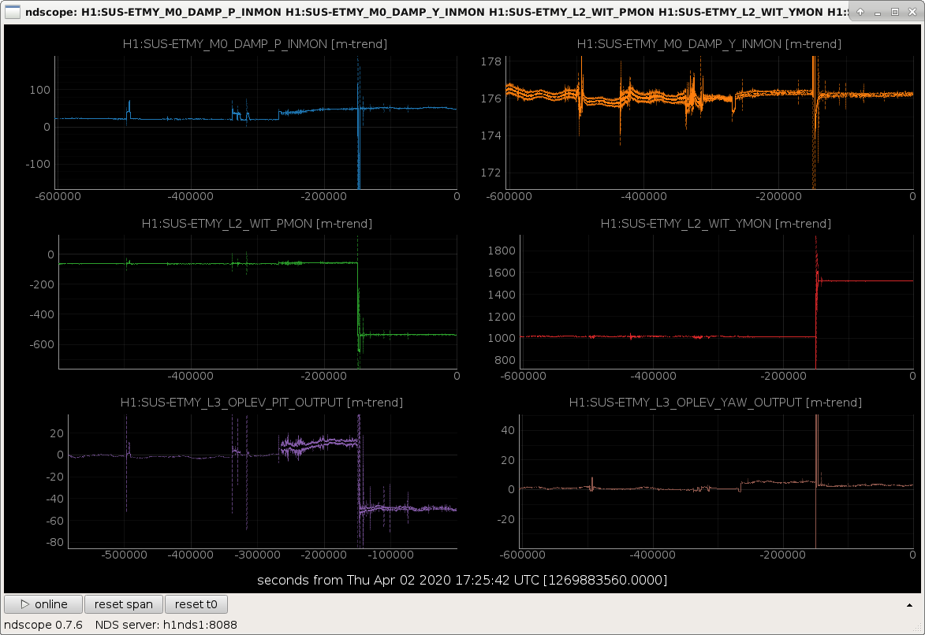Select the H1:SUS-ETMY_L2_WIT_PMON plot title
Image resolution: width=925 pixels, height=635 pixels.
coord(256,224)
